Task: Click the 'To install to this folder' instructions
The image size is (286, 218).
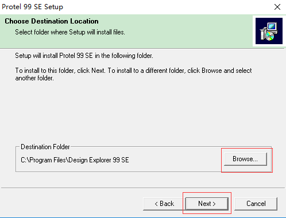Action: 133,74
